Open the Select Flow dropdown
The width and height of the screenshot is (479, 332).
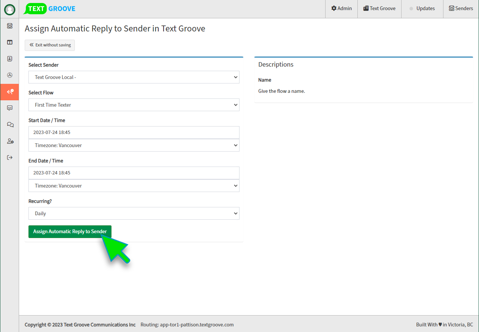click(134, 105)
